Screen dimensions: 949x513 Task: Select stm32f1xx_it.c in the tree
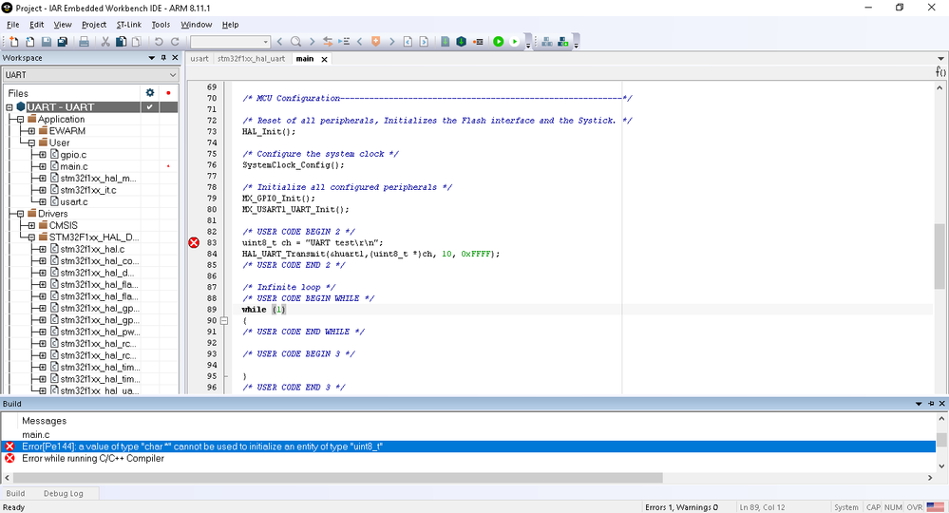pyautogui.click(x=88, y=190)
